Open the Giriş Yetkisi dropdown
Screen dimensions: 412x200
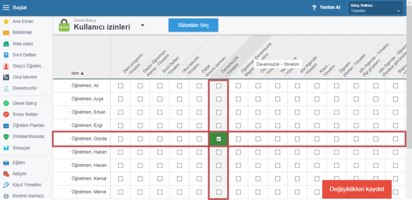tap(375, 8)
